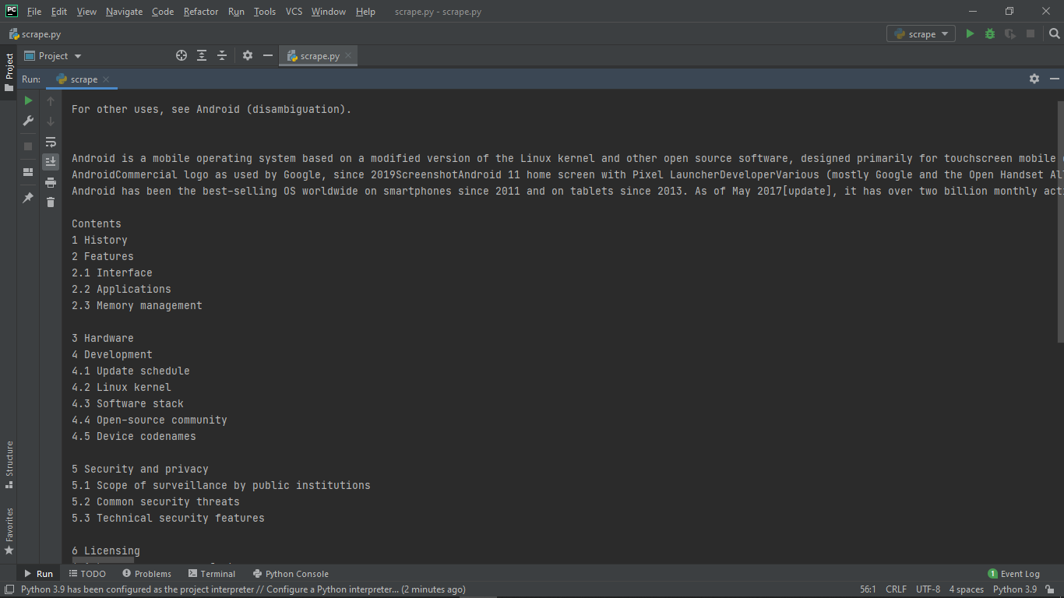Open the Project view dropdown
The width and height of the screenshot is (1064, 598).
(x=53, y=56)
